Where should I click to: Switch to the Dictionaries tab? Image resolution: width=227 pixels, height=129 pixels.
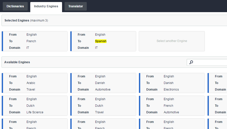coord(15,6)
